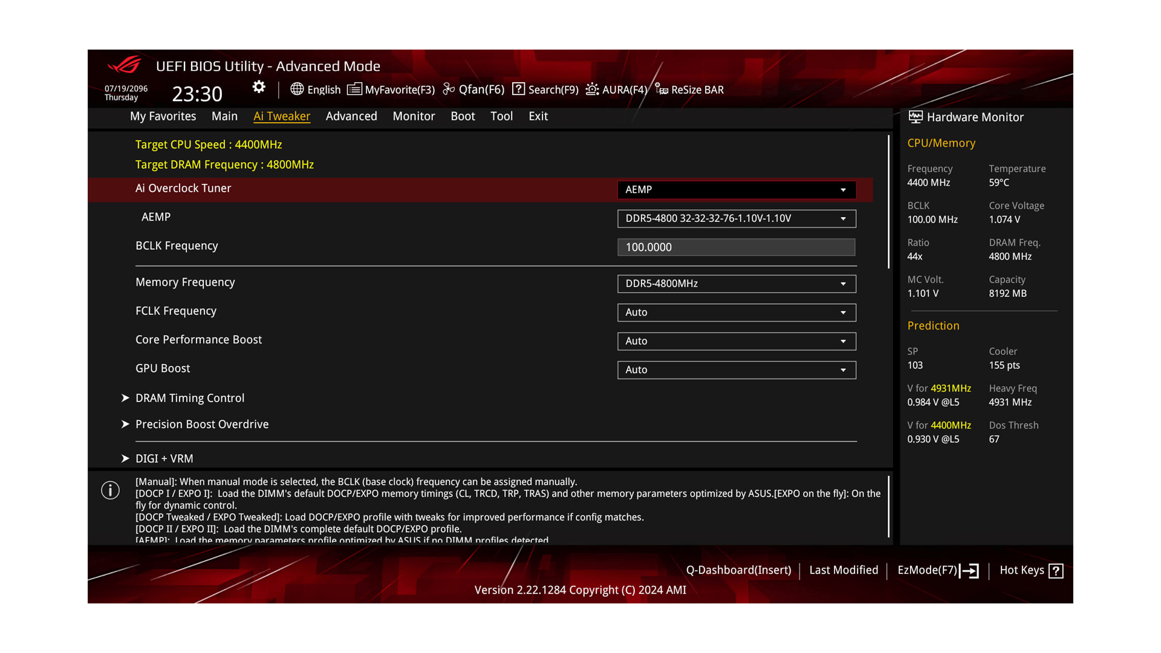Click Q-Dashboard(Insert) button
Screen dimensions: 1161x653
point(738,570)
